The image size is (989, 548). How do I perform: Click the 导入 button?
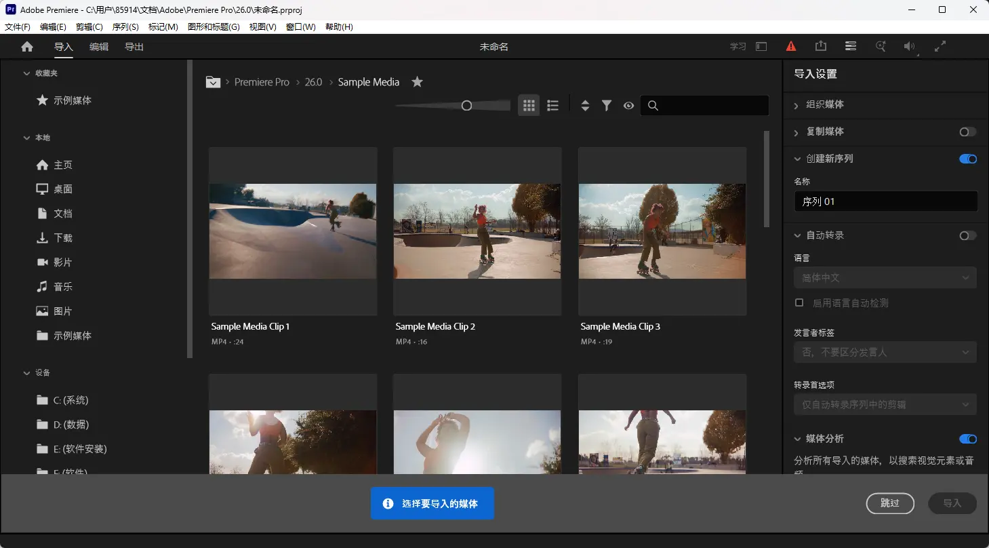(952, 503)
